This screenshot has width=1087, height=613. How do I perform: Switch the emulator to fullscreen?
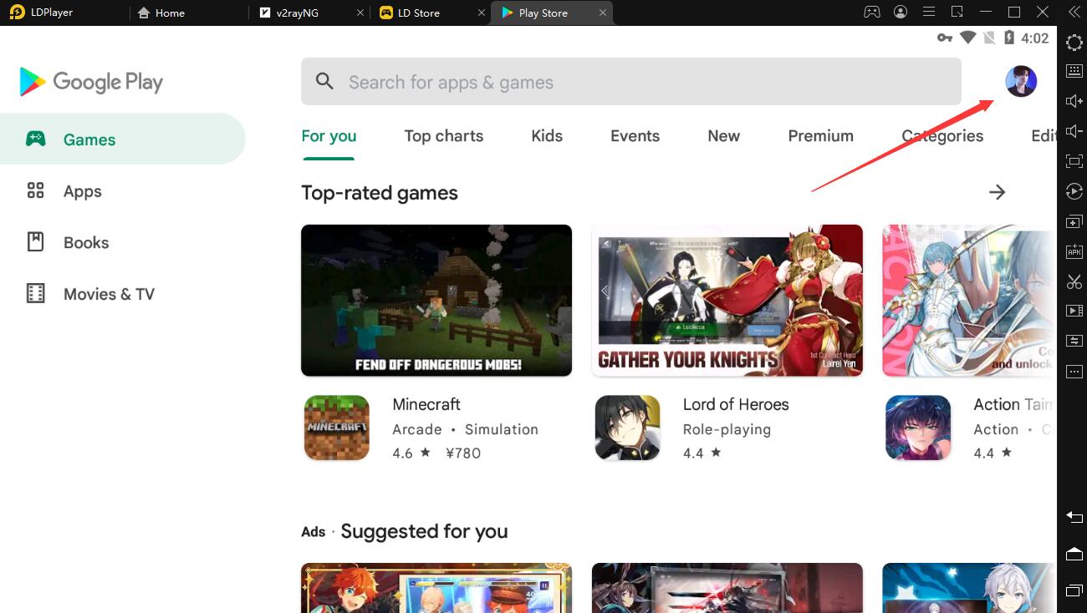[1074, 161]
